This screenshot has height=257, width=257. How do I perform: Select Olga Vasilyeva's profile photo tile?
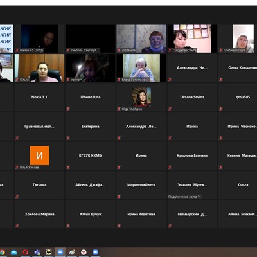pyautogui.click(x=141, y=97)
